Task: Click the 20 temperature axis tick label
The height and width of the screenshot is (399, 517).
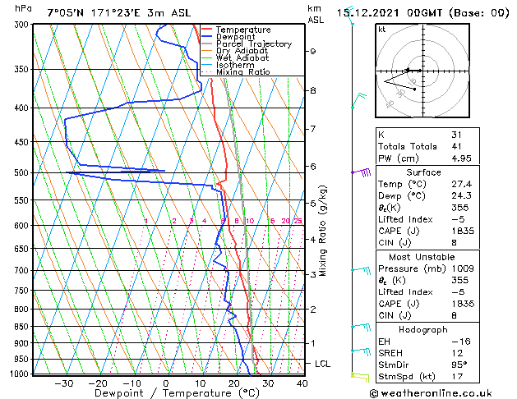Action: pos(233,384)
